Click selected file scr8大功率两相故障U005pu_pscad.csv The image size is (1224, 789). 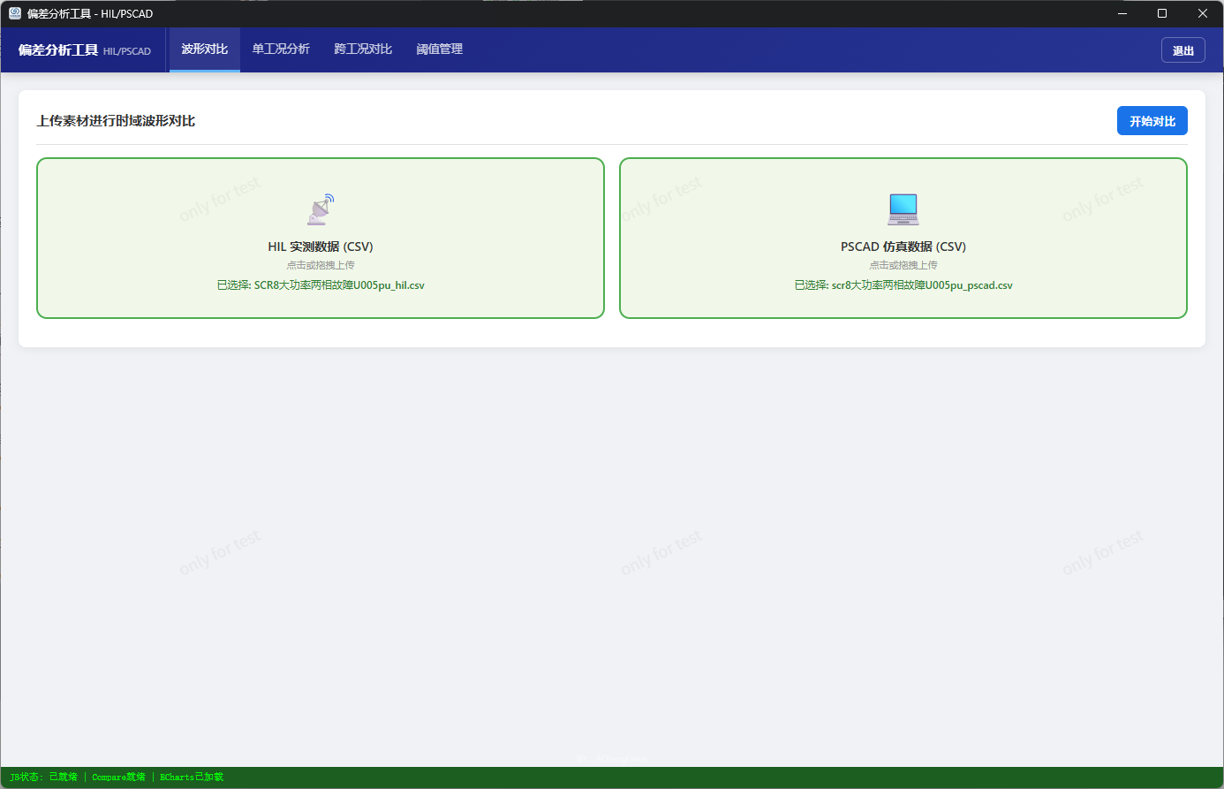[x=903, y=285]
